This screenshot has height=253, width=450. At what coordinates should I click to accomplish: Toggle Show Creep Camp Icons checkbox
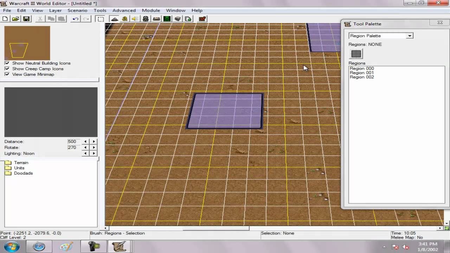7,69
